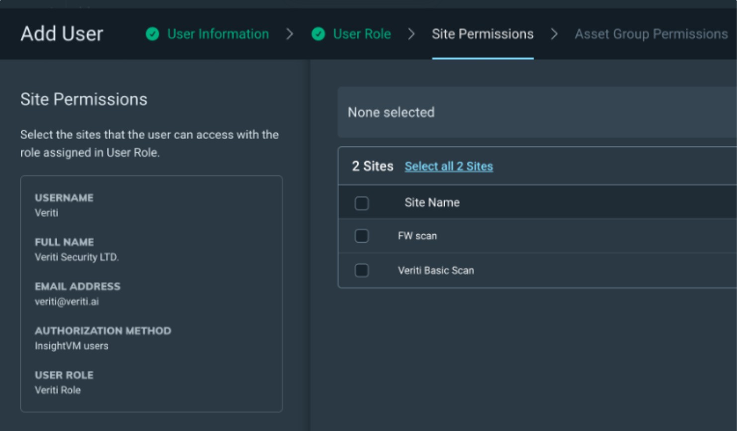Return to the User Role step
The image size is (737, 431).
click(361, 34)
